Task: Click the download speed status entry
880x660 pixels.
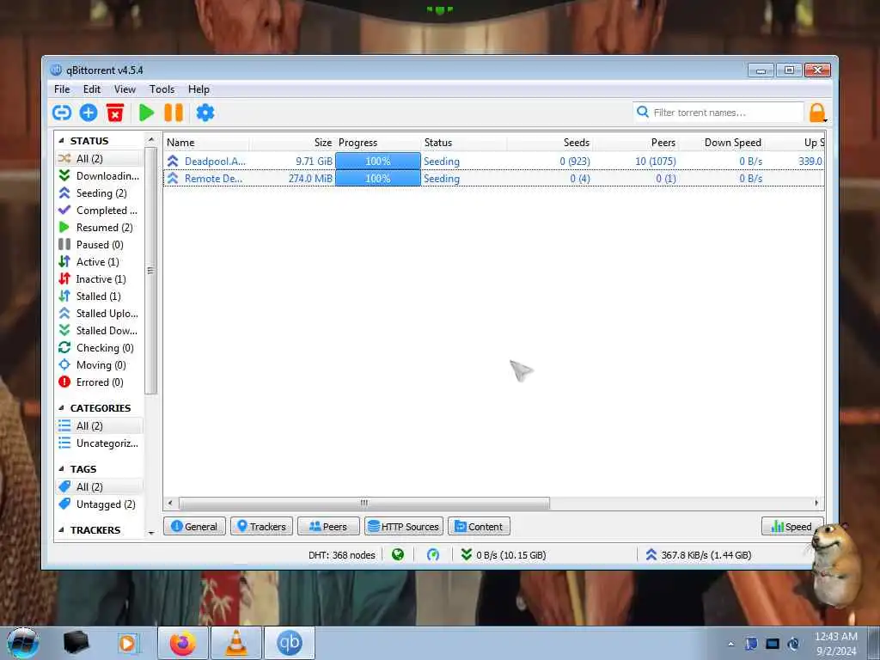Action: [504, 555]
